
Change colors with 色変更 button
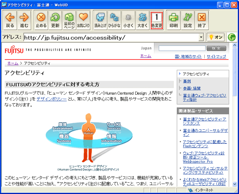156,20
